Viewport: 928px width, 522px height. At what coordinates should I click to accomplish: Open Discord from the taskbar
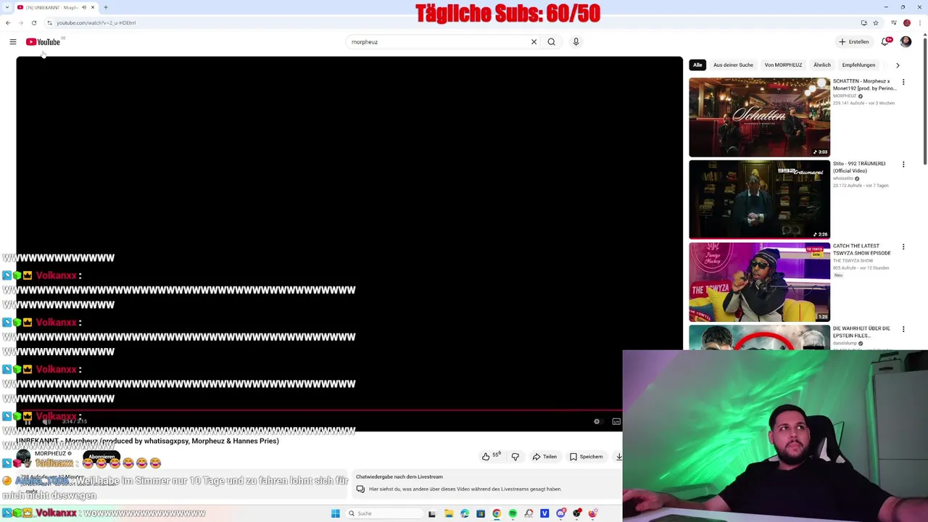tap(561, 513)
